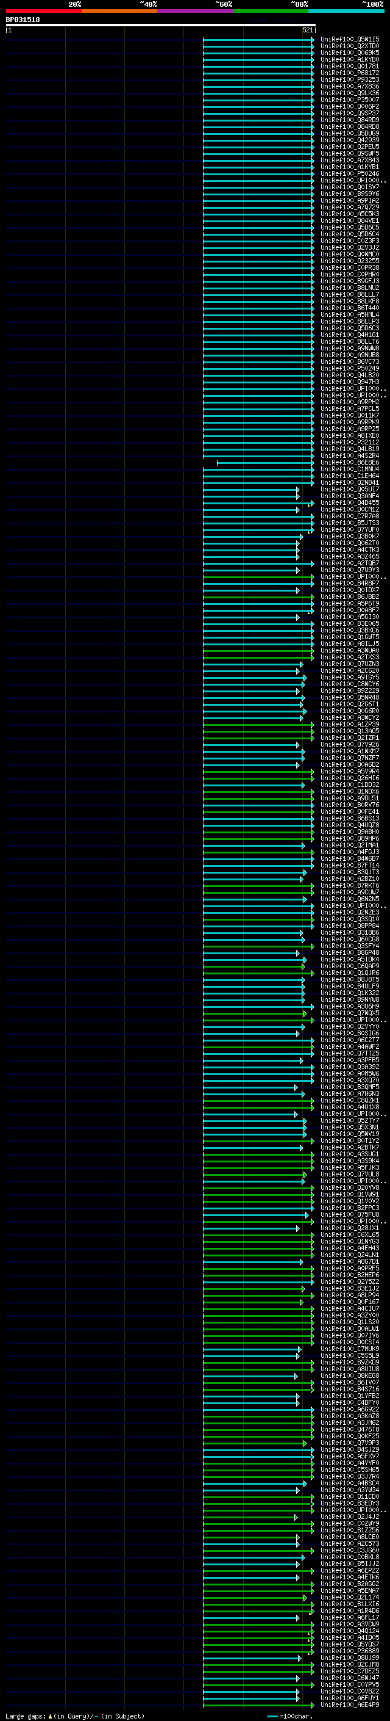This screenshot has height=1721, width=390.
Task: Select label UniRef100_Q2NB41
Action: point(350,482)
